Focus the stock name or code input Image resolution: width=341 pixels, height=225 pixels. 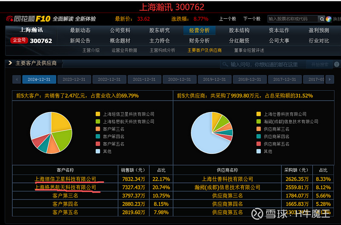click(x=293, y=19)
